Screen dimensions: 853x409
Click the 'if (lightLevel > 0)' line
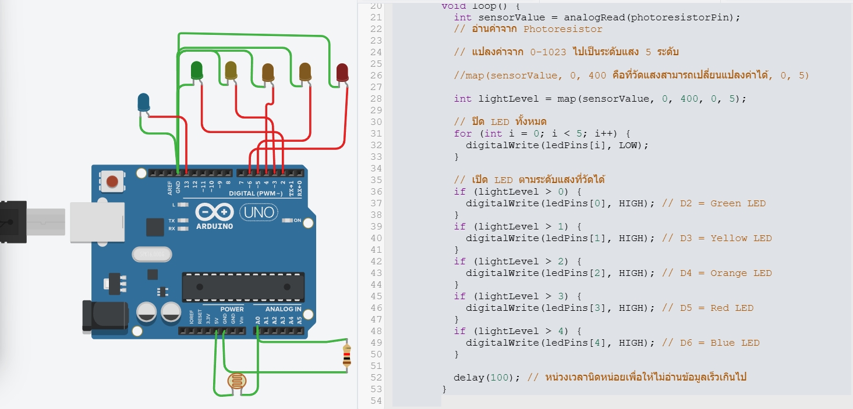pos(518,192)
